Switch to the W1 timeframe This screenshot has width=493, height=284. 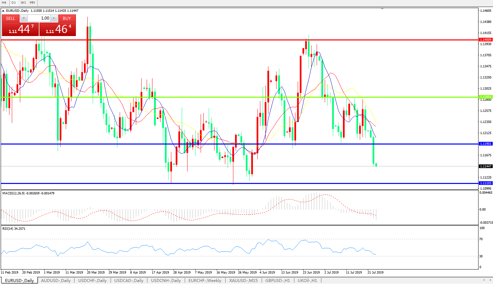(x=23, y=3)
